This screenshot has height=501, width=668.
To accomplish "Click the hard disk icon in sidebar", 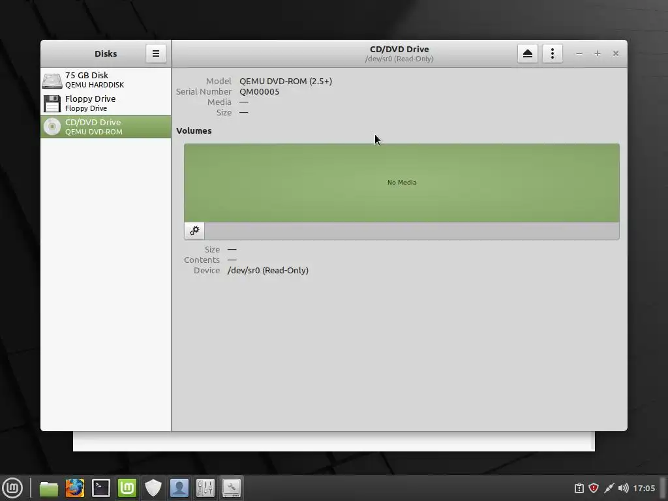I will pos(52,80).
